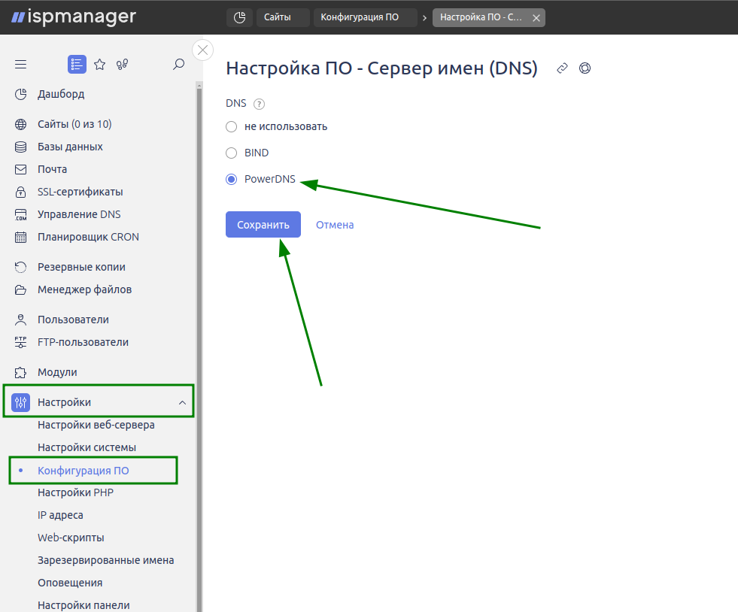
Task: Open Оповещения submenu item
Action: click(x=70, y=583)
